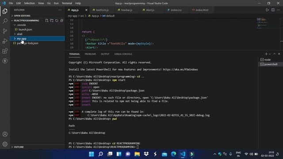Open the lightning bolt extension view
Image resolution: width=283 pixels, height=159 pixels.
pyautogui.click(x=5, y=61)
